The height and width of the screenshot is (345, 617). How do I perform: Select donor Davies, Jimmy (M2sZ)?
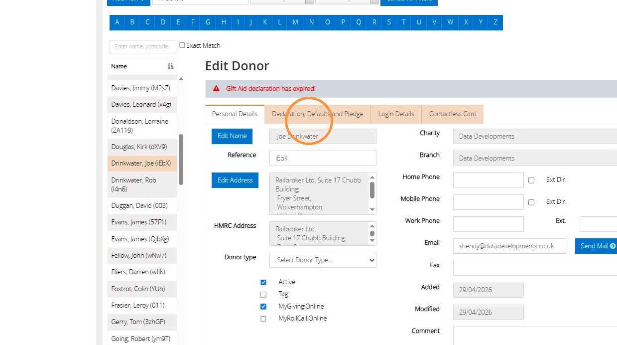(x=142, y=88)
